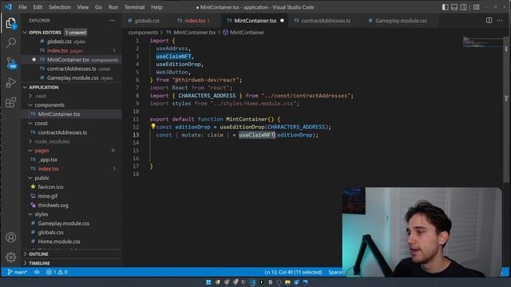
Task: Open editor More Actions ellipsis
Action: pyautogui.click(x=500, y=21)
